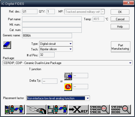Image resolution: width=135 pixels, height=117 pixels.
Task: Click the 54HC series search icon
Action: coord(100,109)
